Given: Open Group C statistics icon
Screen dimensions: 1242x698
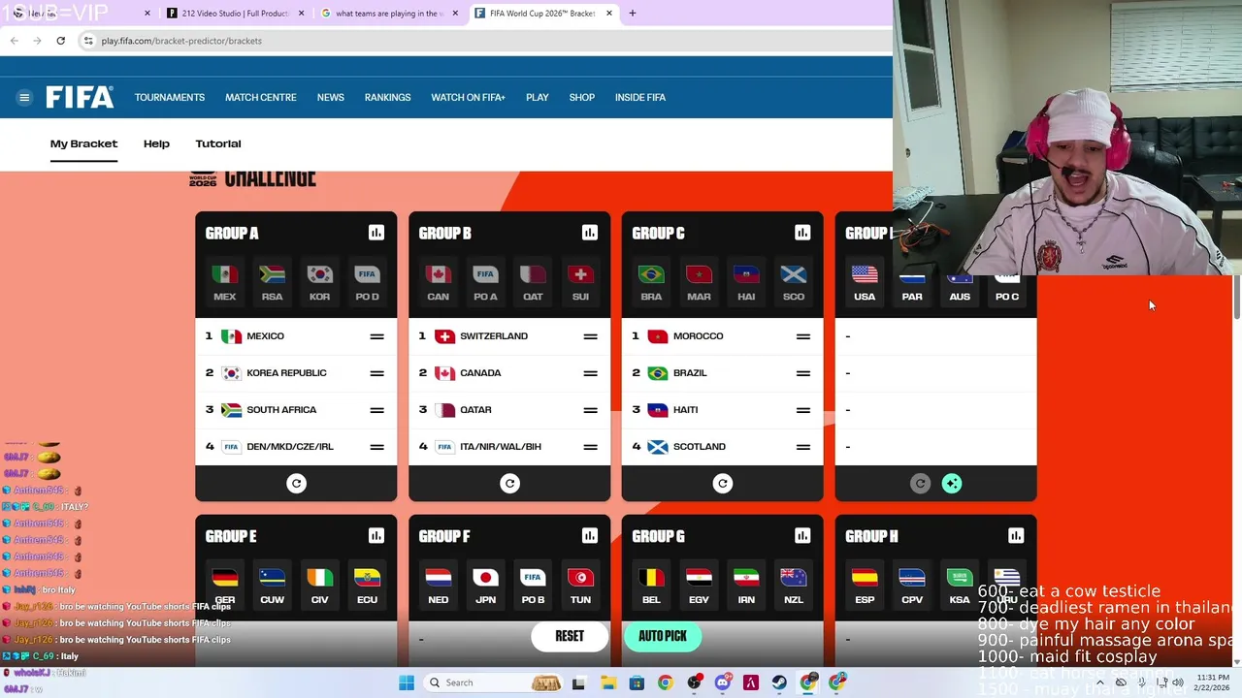Looking at the screenshot, I should click(802, 233).
